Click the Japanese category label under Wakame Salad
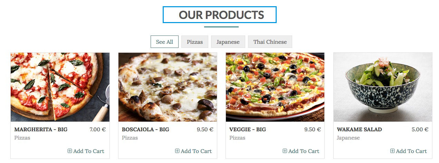This screenshot has height=163, width=439. point(348,138)
